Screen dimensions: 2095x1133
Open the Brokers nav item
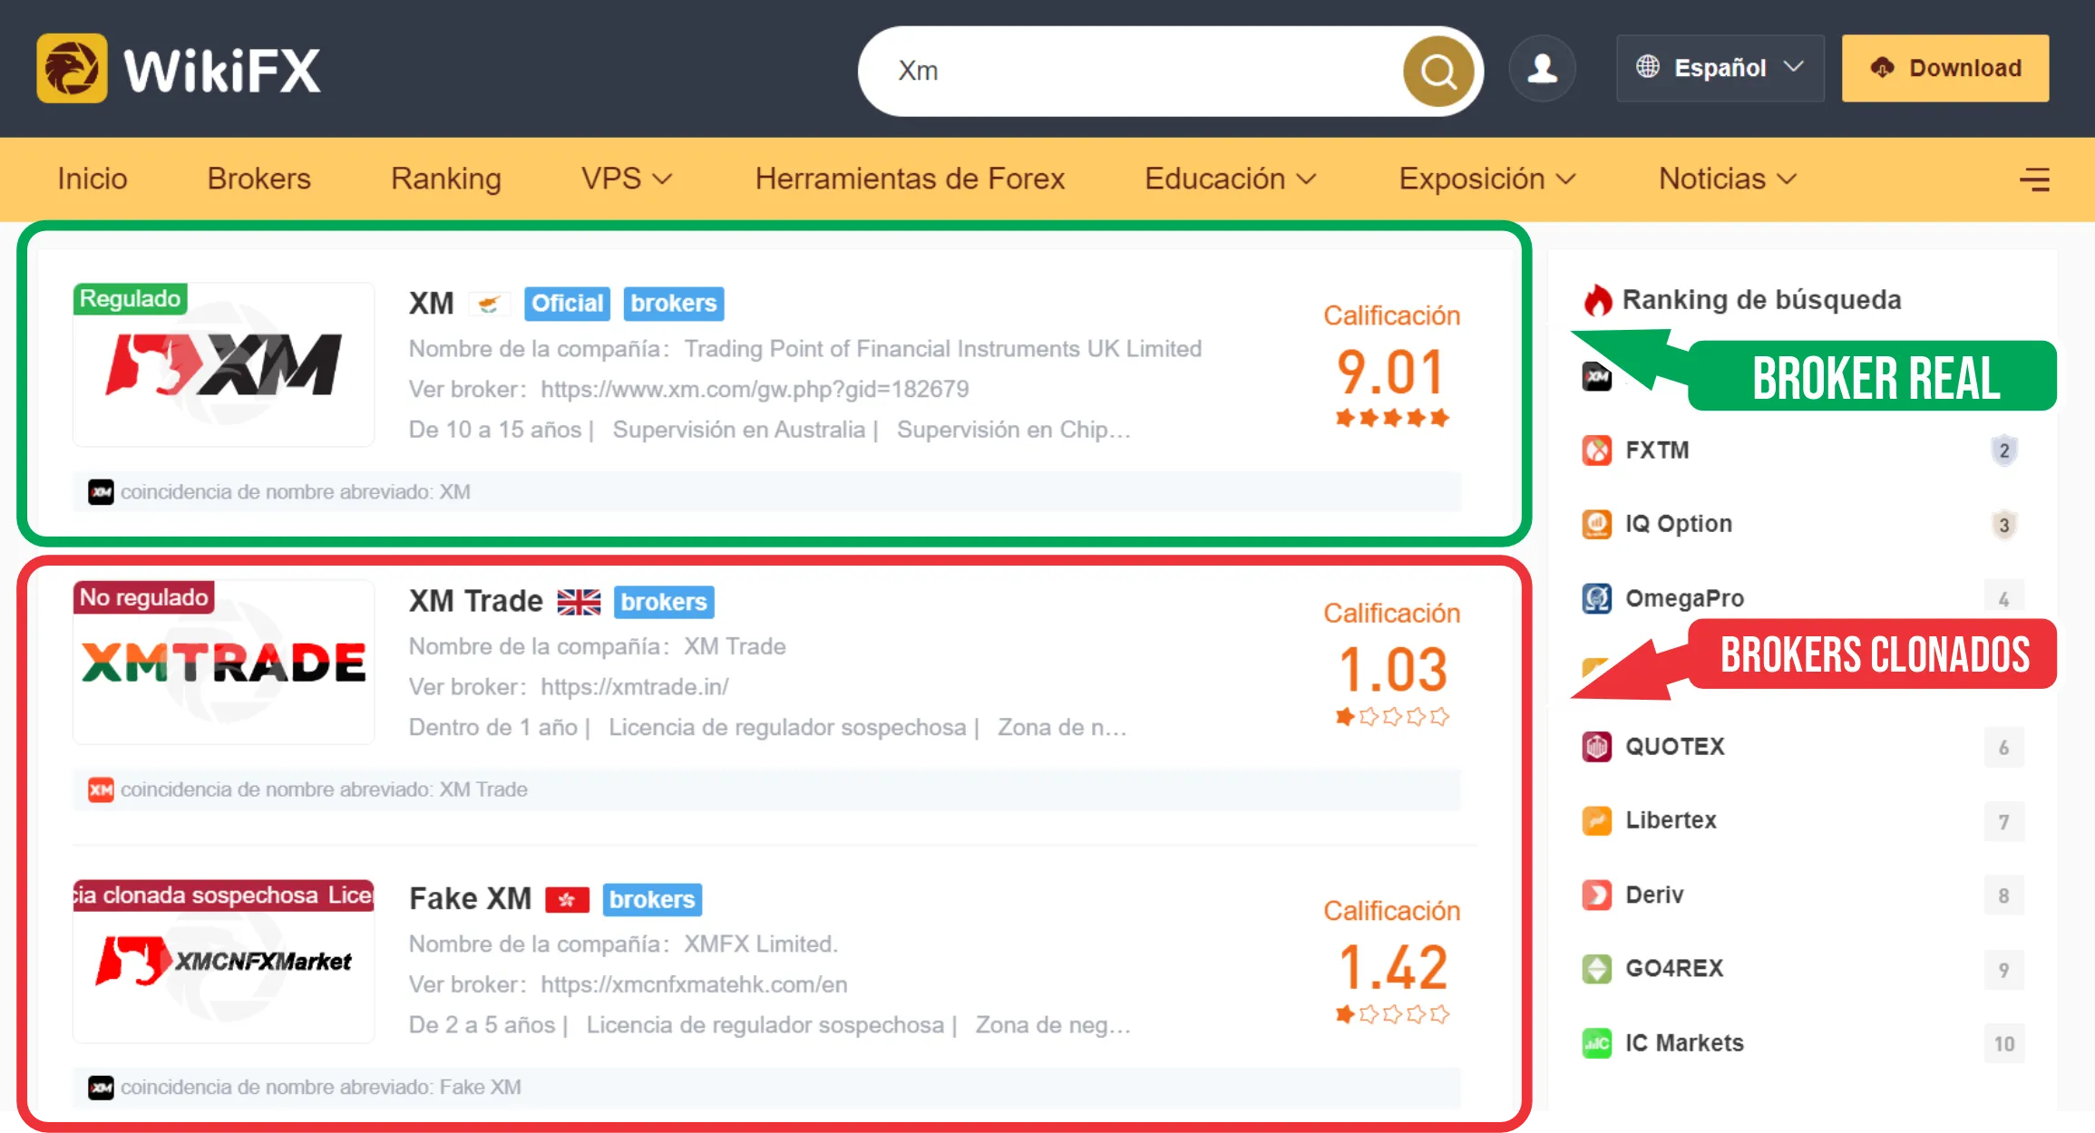pyautogui.click(x=259, y=179)
